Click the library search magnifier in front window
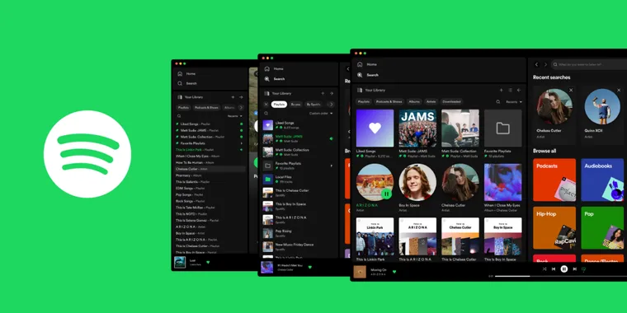The image size is (627, 313). click(x=497, y=102)
